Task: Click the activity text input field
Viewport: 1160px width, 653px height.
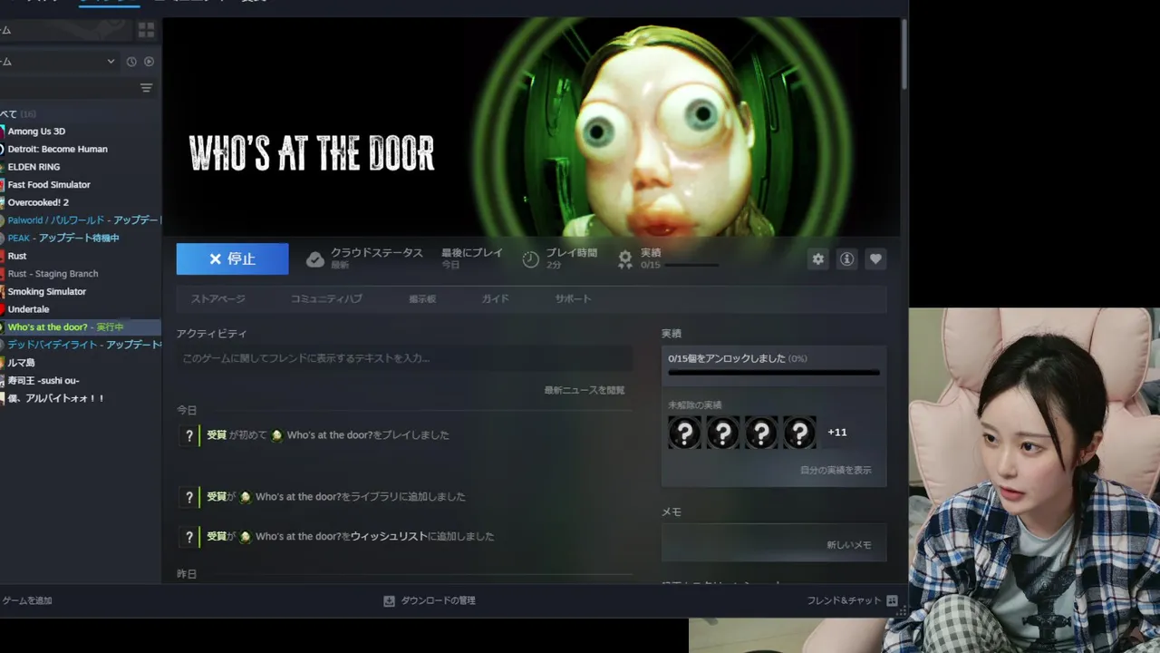Action: coord(404,358)
